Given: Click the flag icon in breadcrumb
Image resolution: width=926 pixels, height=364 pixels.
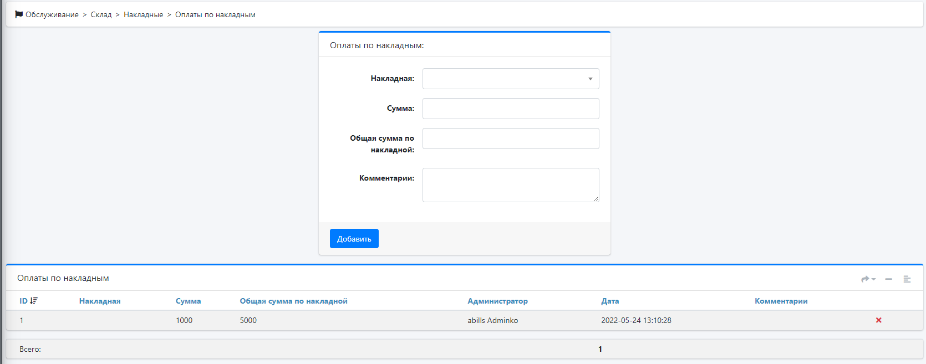Looking at the screenshot, I should (x=19, y=14).
